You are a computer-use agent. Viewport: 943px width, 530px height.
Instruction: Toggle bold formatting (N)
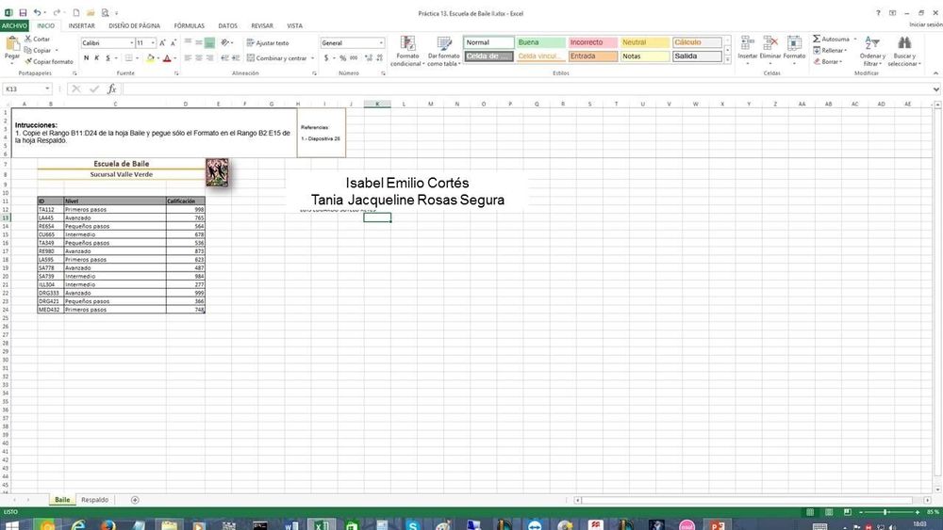point(85,58)
